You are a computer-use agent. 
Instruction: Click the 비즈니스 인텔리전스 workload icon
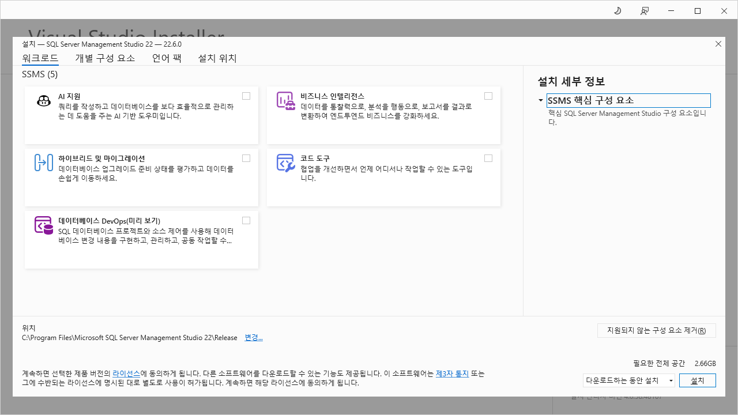pos(286,101)
